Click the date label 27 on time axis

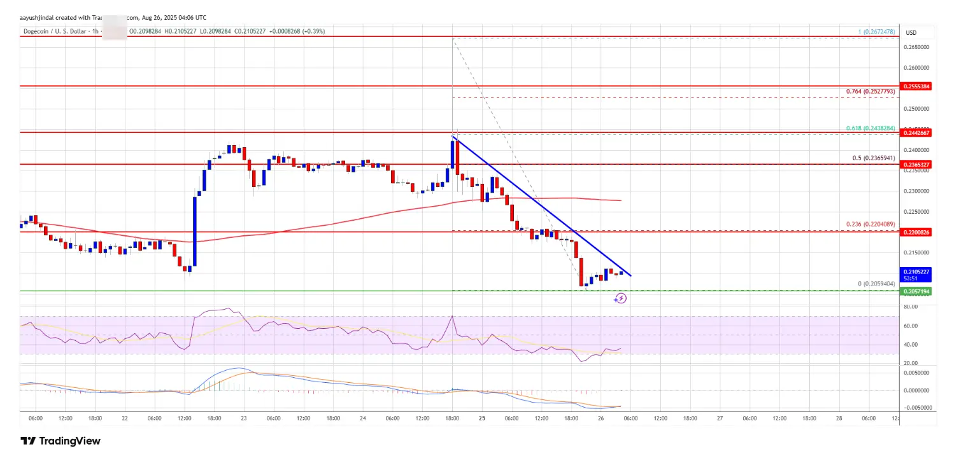[720, 418]
